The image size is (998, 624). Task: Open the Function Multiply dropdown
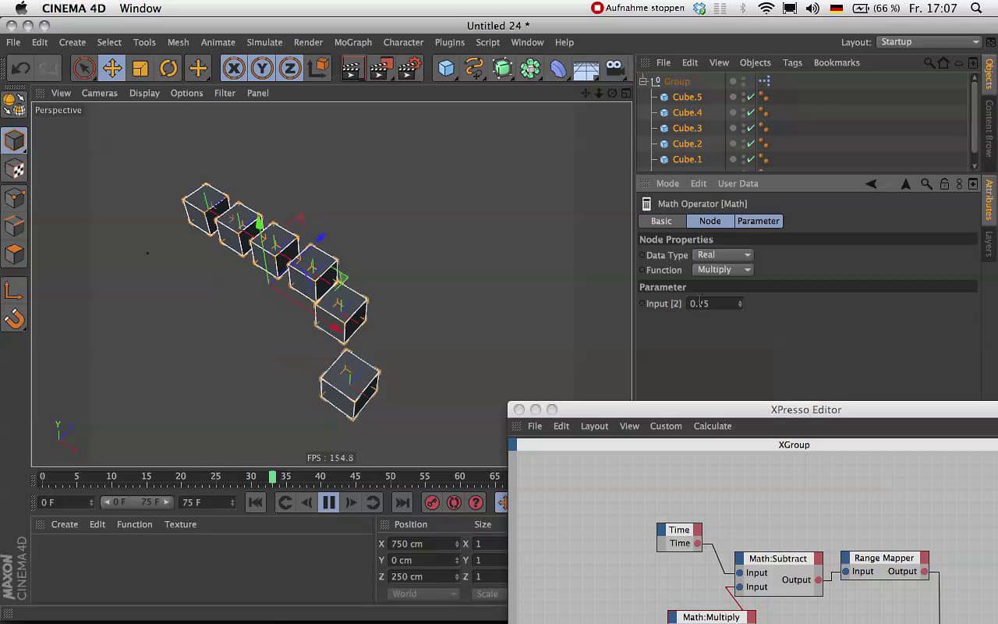tap(724, 270)
